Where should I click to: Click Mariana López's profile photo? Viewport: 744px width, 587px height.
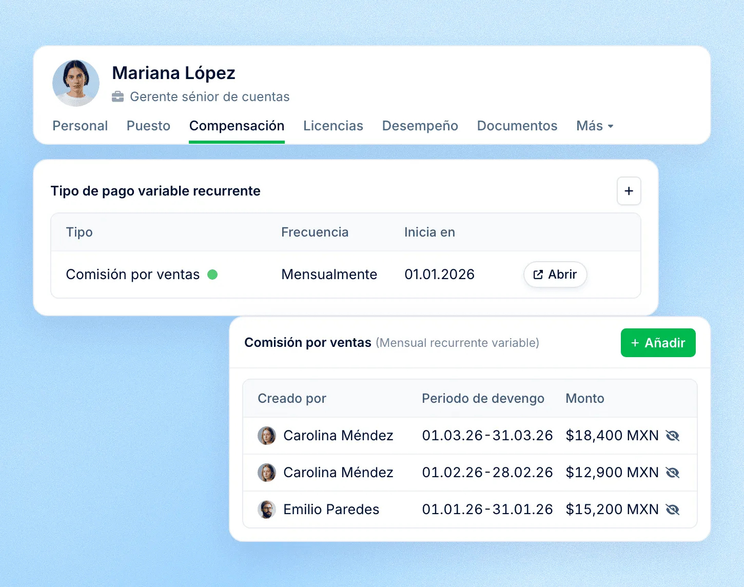click(x=76, y=83)
